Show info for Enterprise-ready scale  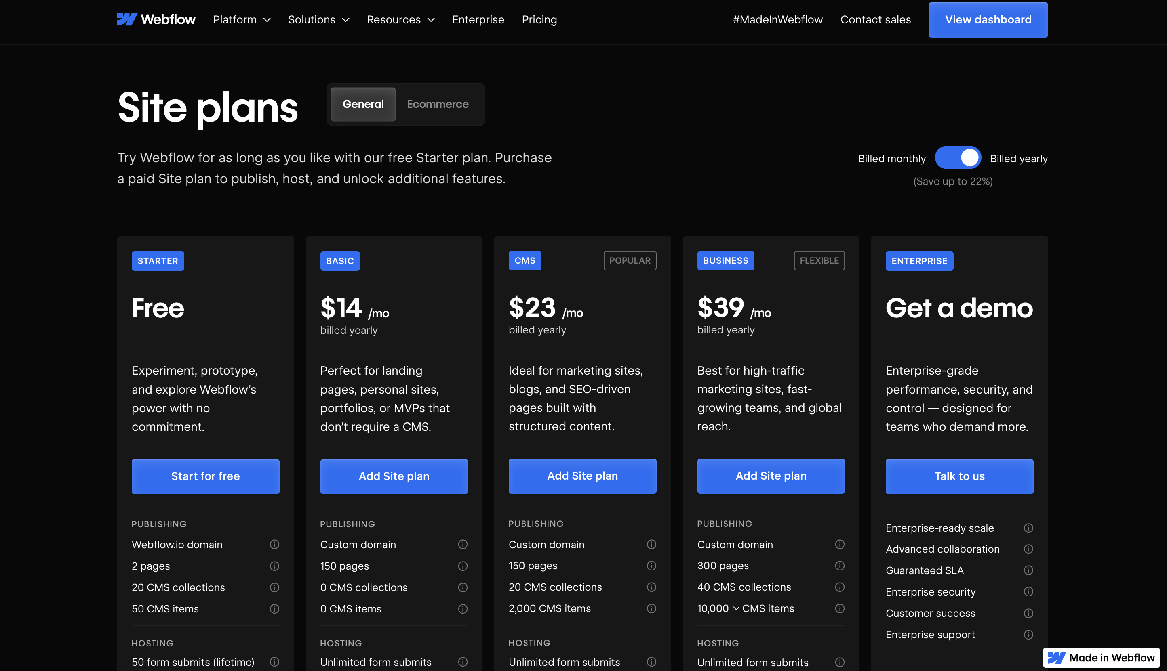[x=1028, y=528]
